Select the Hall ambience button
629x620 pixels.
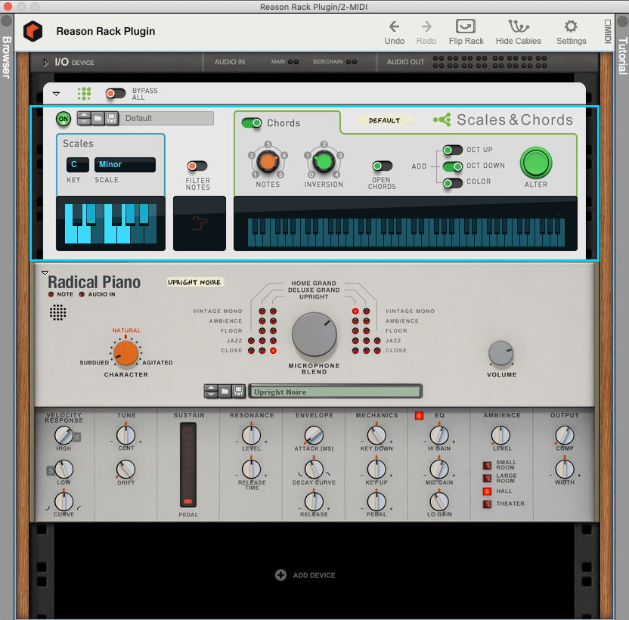pos(487,491)
